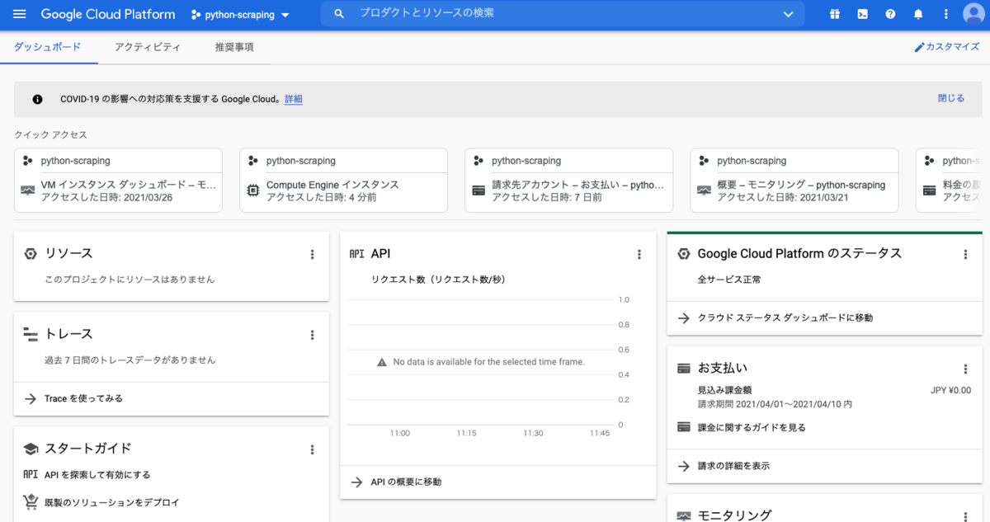Expand the search bar dropdown chevron

[788, 14]
